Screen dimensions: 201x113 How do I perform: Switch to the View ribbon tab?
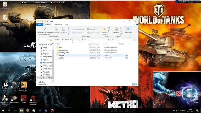(x=67, y=25)
